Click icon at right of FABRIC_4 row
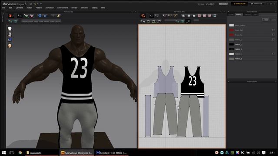 coord(273,54)
